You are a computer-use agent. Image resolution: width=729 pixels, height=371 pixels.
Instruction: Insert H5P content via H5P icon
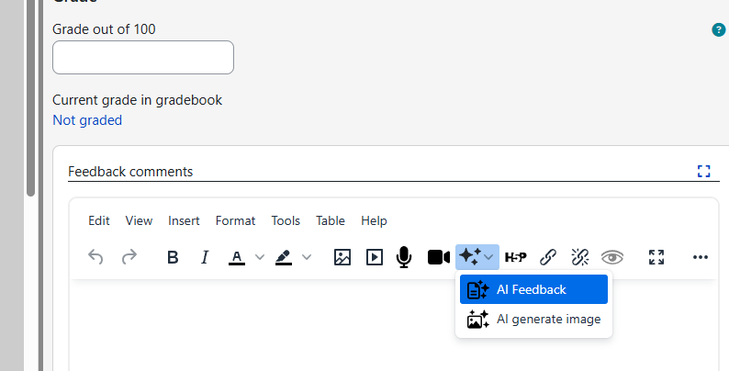[516, 257]
